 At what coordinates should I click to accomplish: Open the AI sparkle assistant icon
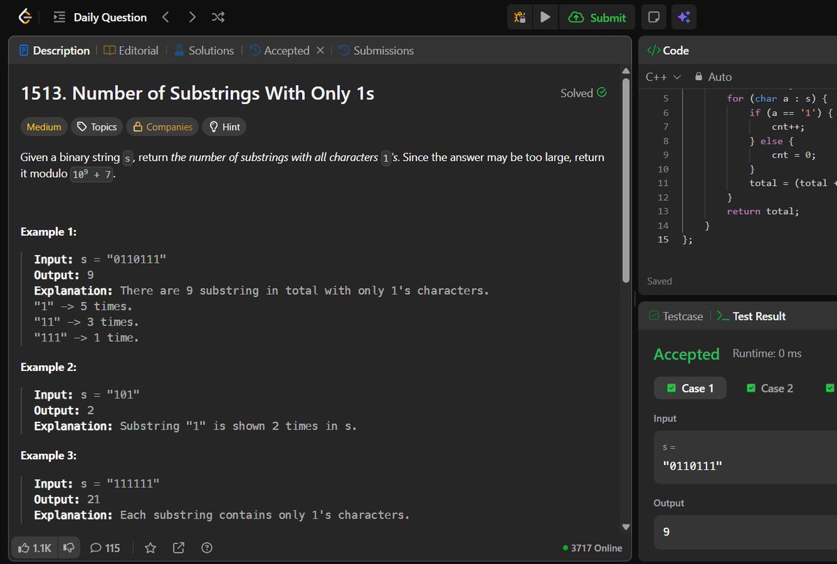coord(684,17)
